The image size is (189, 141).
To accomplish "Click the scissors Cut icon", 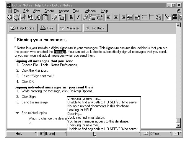I will point(24,17).
